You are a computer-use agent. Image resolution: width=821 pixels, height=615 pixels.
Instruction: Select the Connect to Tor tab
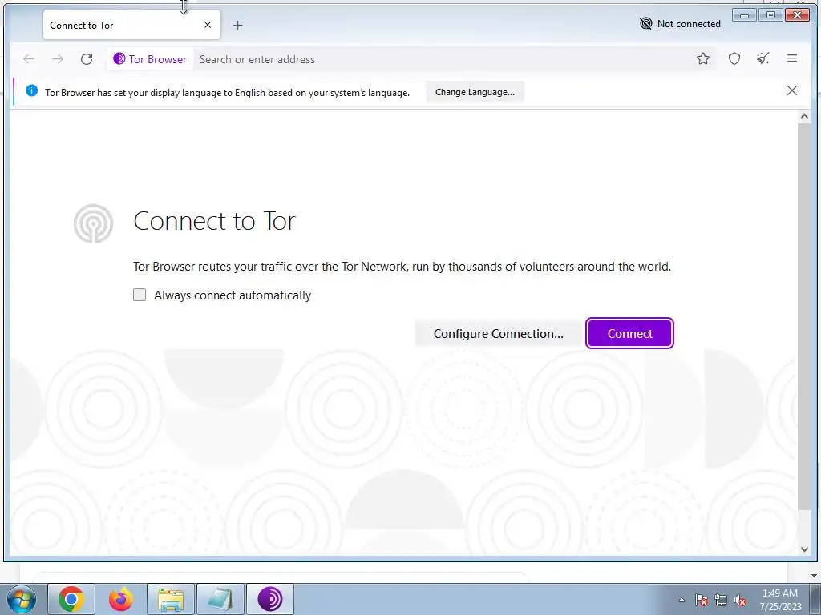point(131,25)
